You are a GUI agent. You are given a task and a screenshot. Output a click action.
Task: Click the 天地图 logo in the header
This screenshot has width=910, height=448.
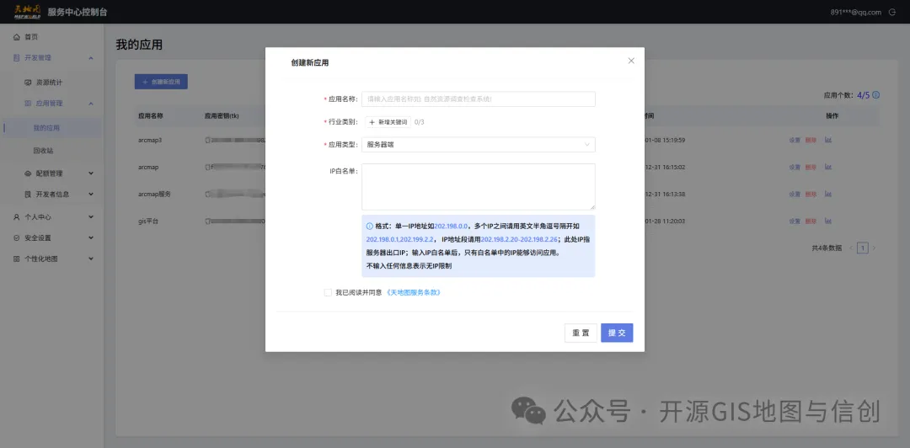(x=25, y=12)
